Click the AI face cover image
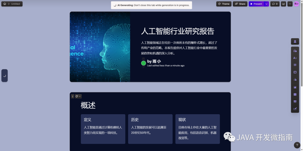Image resolution: width=303 pixels, height=151 pixels. coord(100,47)
